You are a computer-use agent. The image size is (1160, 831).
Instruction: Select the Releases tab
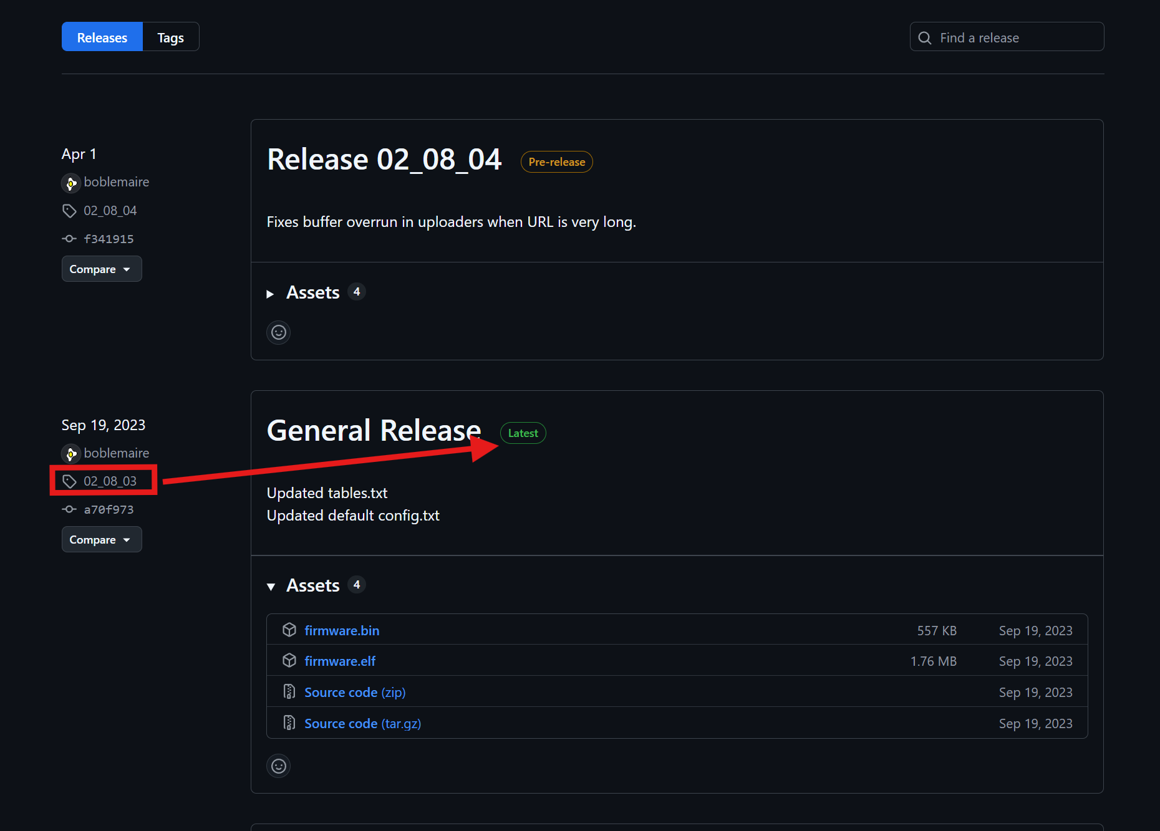pyautogui.click(x=102, y=37)
